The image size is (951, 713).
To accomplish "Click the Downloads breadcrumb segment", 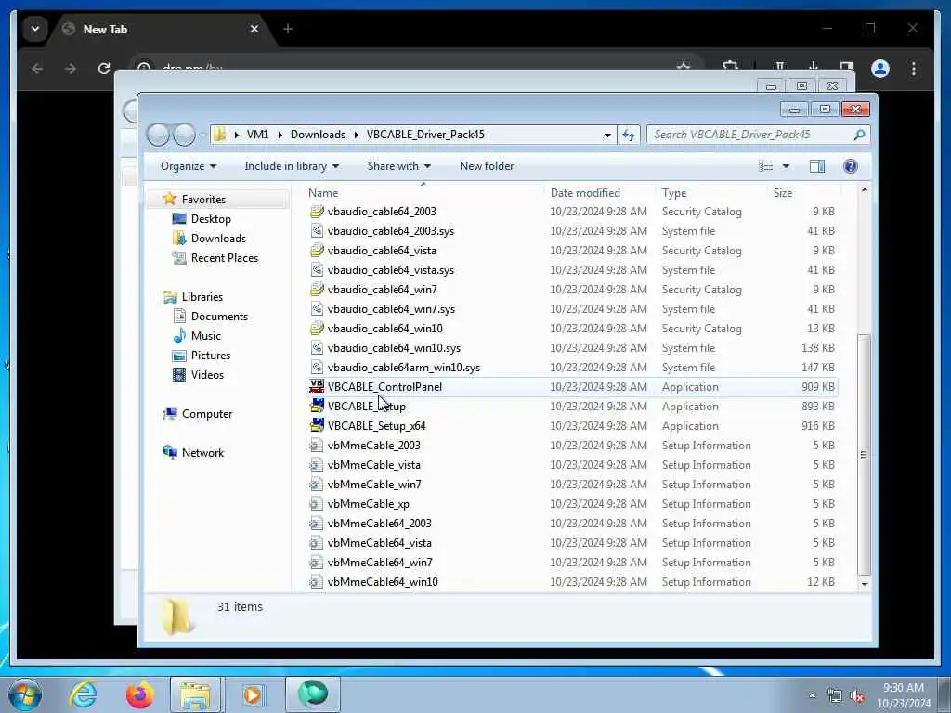I will 318,135.
